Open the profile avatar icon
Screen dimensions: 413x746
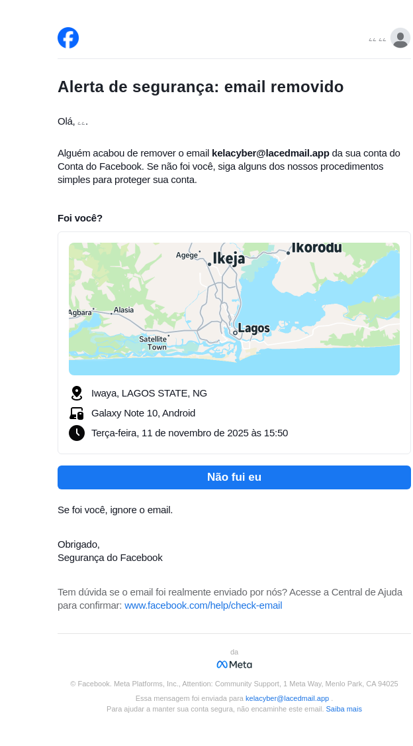tap(400, 38)
